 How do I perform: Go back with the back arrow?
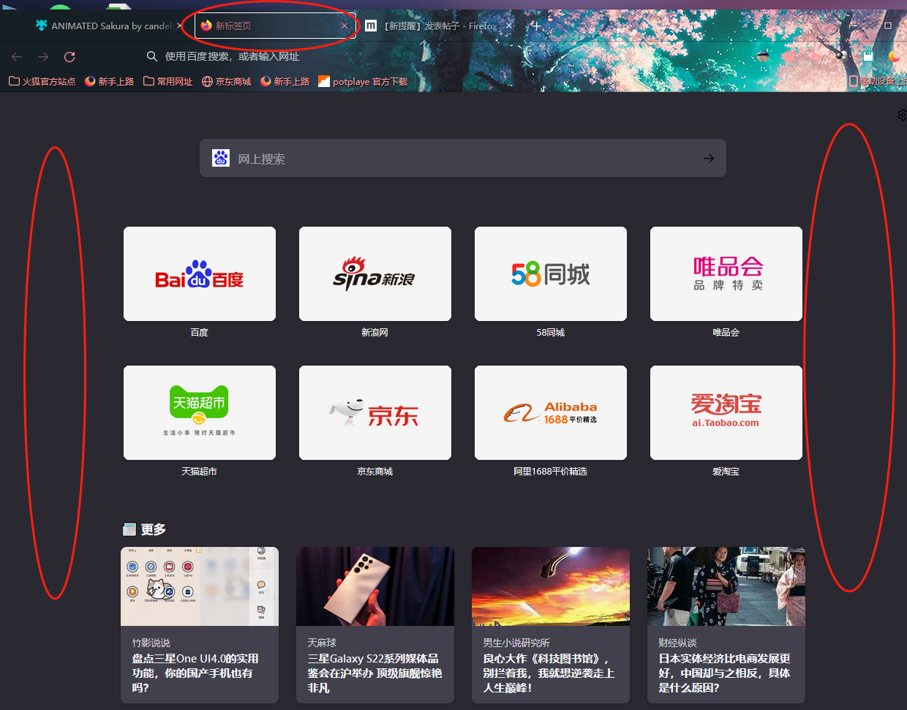(17, 56)
